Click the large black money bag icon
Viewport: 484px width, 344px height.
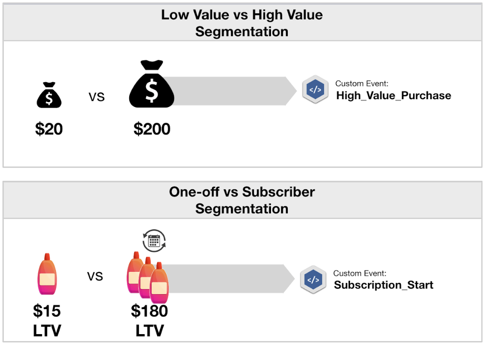pyautogui.click(x=152, y=85)
